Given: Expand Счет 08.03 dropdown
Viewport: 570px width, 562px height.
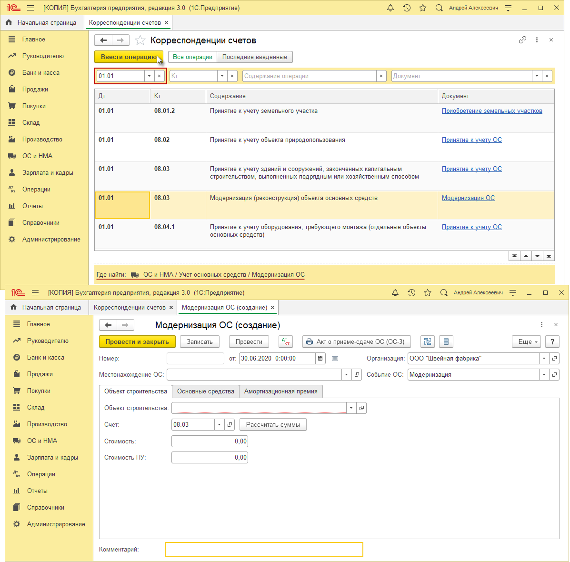Looking at the screenshot, I should [219, 424].
